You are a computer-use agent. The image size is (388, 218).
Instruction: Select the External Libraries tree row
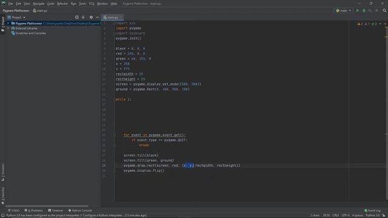coord(53,28)
